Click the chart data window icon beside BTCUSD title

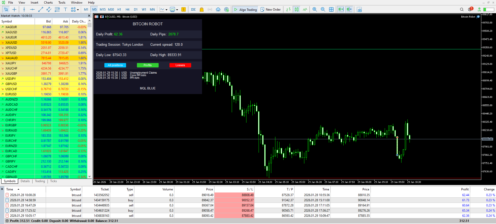click(96, 17)
